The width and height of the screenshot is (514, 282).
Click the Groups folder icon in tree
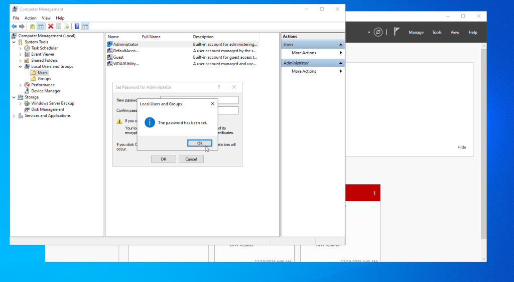coord(33,79)
